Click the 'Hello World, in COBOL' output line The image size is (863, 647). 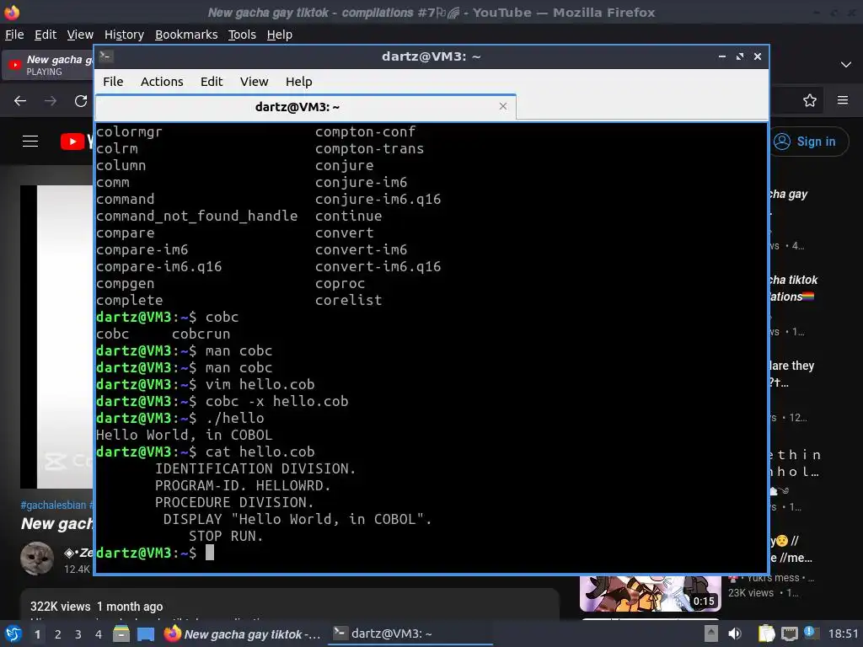tap(184, 435)
